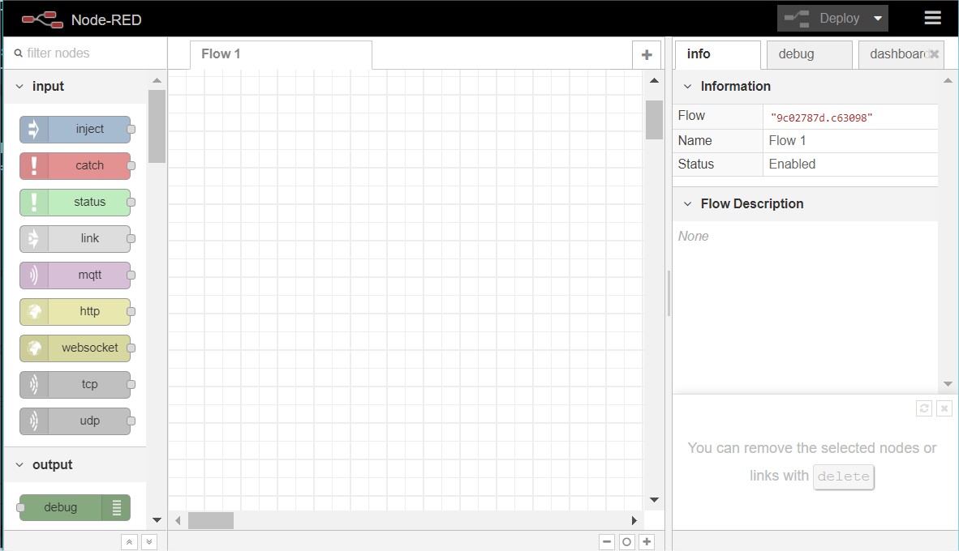This screenshot has width=959, height=551.
Task: Select the catch node in the palette
Action: (75, 165)
